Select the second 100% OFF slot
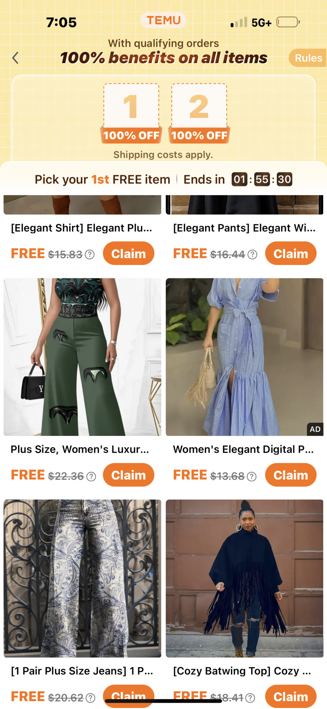 199,113
